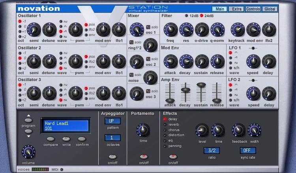Click the Effects level knob
Image resolution: width=296 pixels, height=173 pixels.
tap(202, 130)
